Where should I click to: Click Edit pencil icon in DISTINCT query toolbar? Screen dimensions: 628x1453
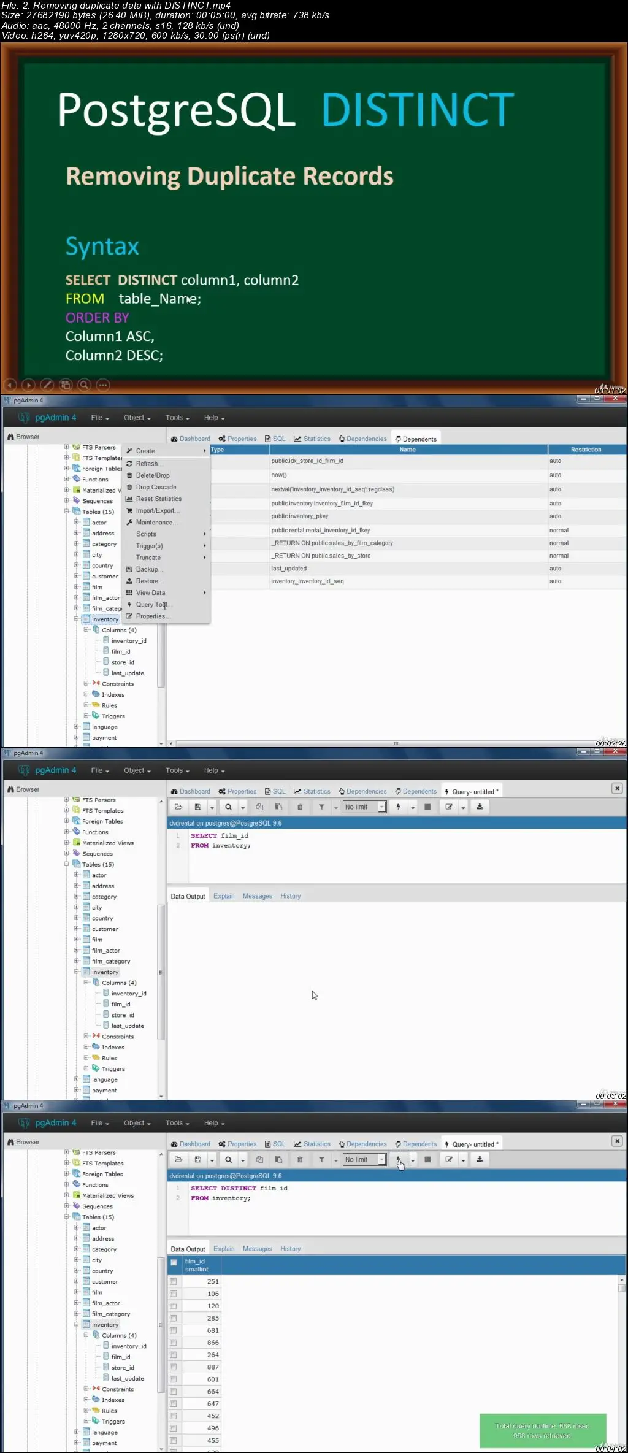[x=449, y=1159]
